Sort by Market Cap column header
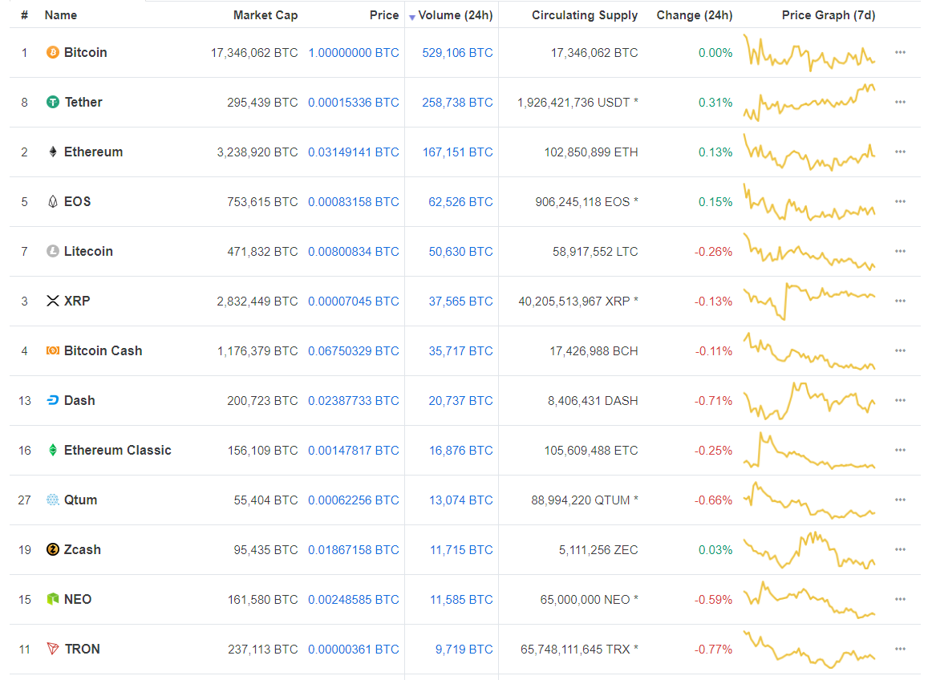928x680 pixels. [265, 15]
